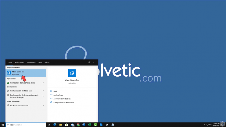Open Task View from the taskbar
The height and width of the screenshot is (127, 226).
coord(49,125)
